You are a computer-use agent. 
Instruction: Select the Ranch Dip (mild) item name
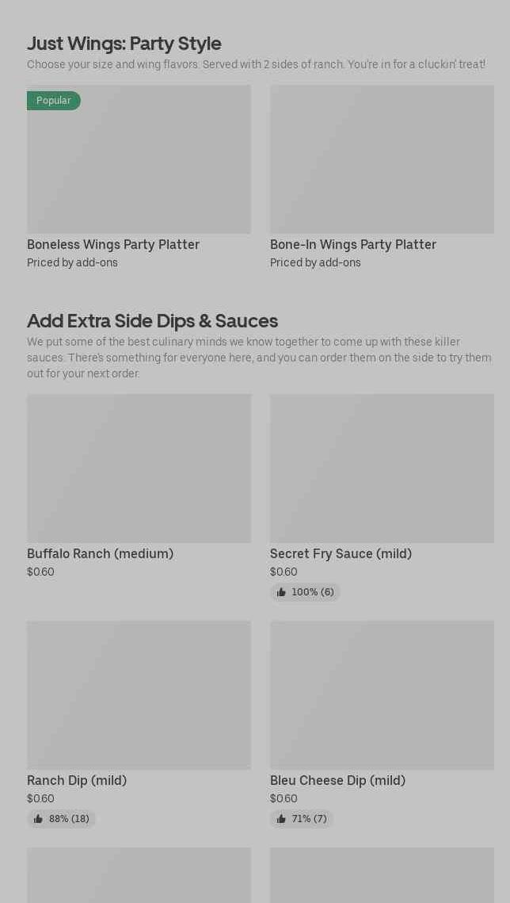pyautogui.click(x=77, y=781)
